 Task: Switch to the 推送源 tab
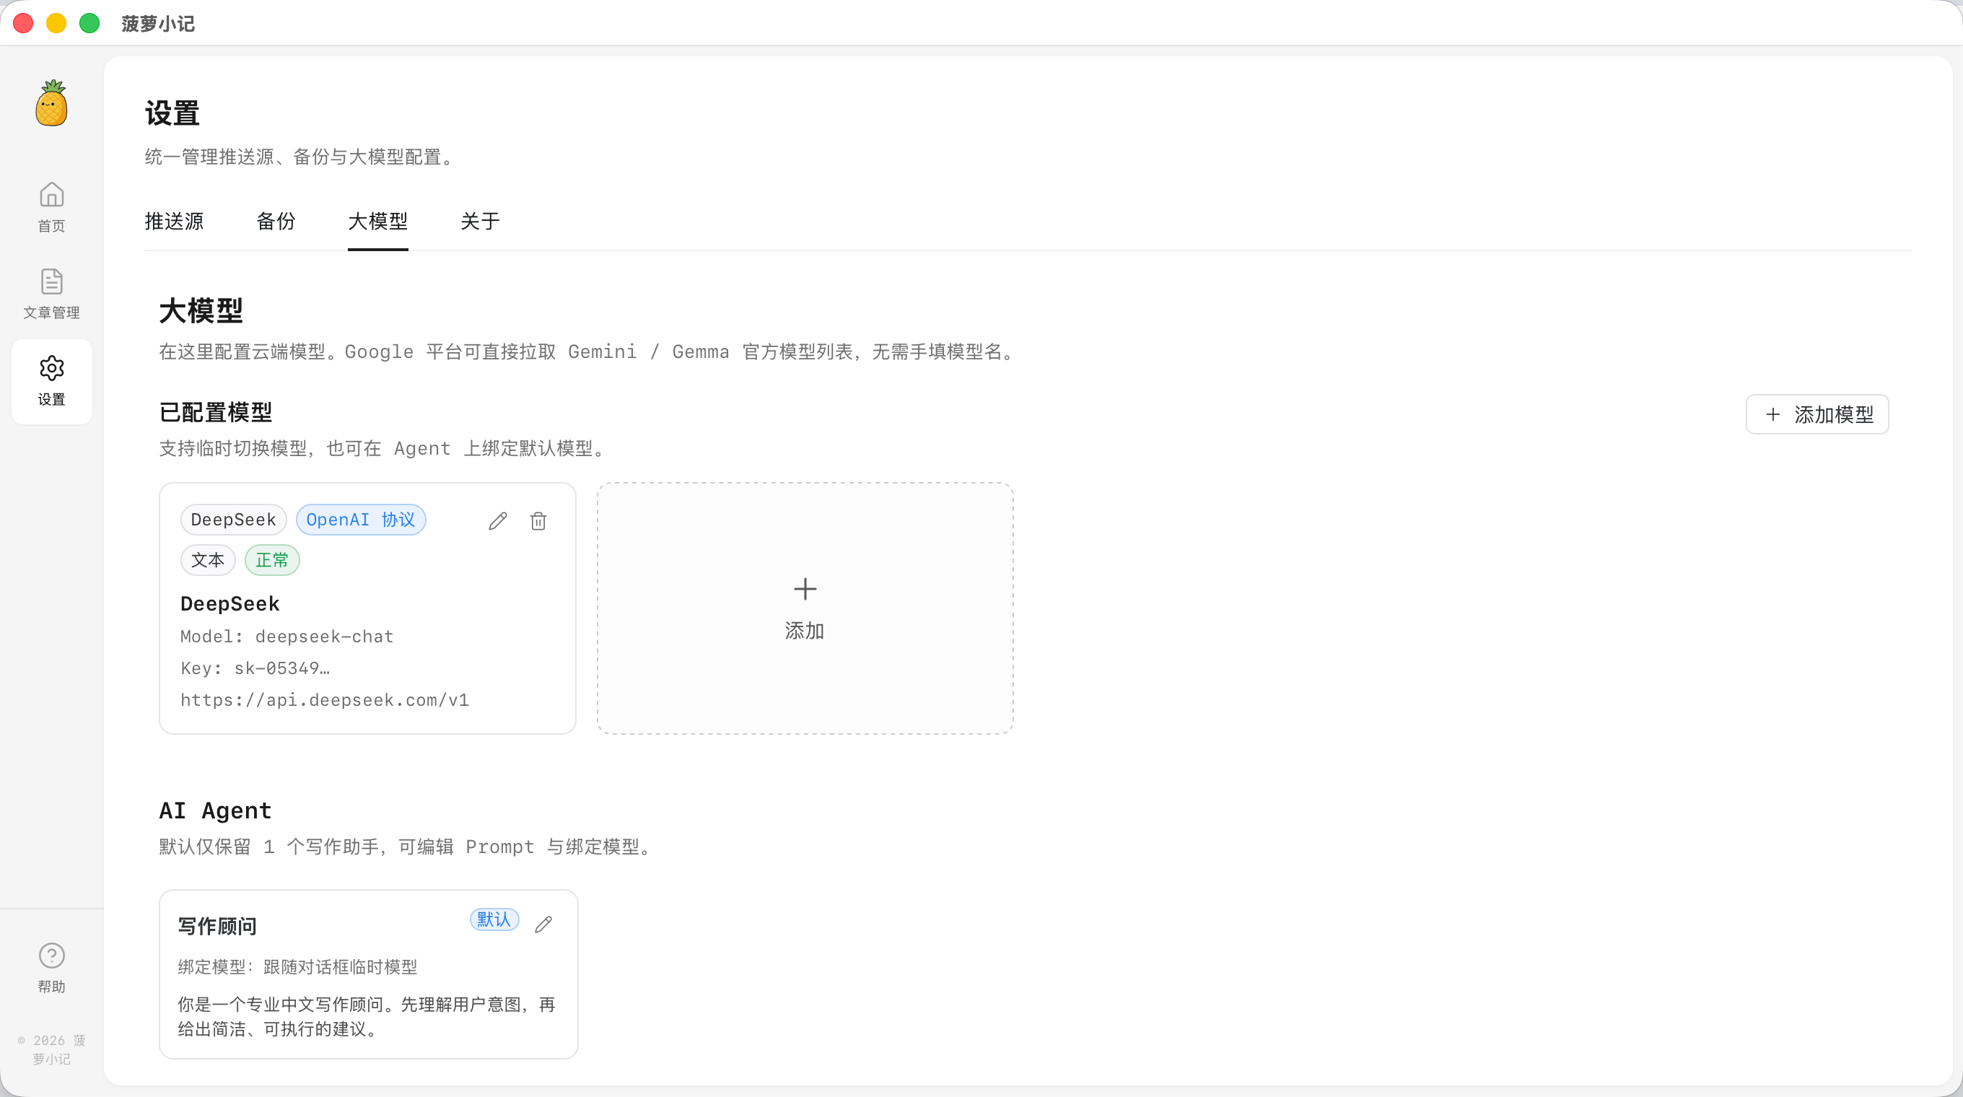[x=175, y=222]
